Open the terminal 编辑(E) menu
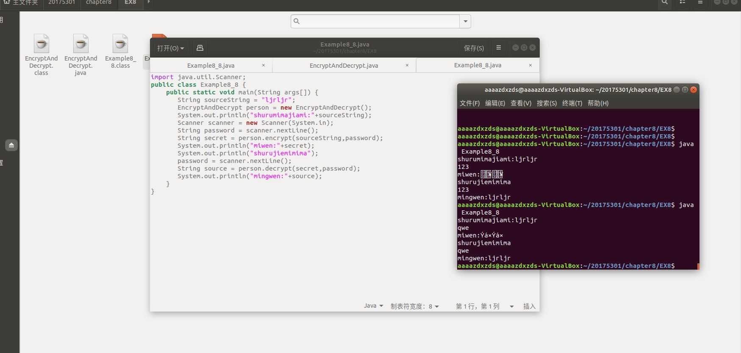The height and width of the screenshot is (353, 741). click(x=495, y=103)
